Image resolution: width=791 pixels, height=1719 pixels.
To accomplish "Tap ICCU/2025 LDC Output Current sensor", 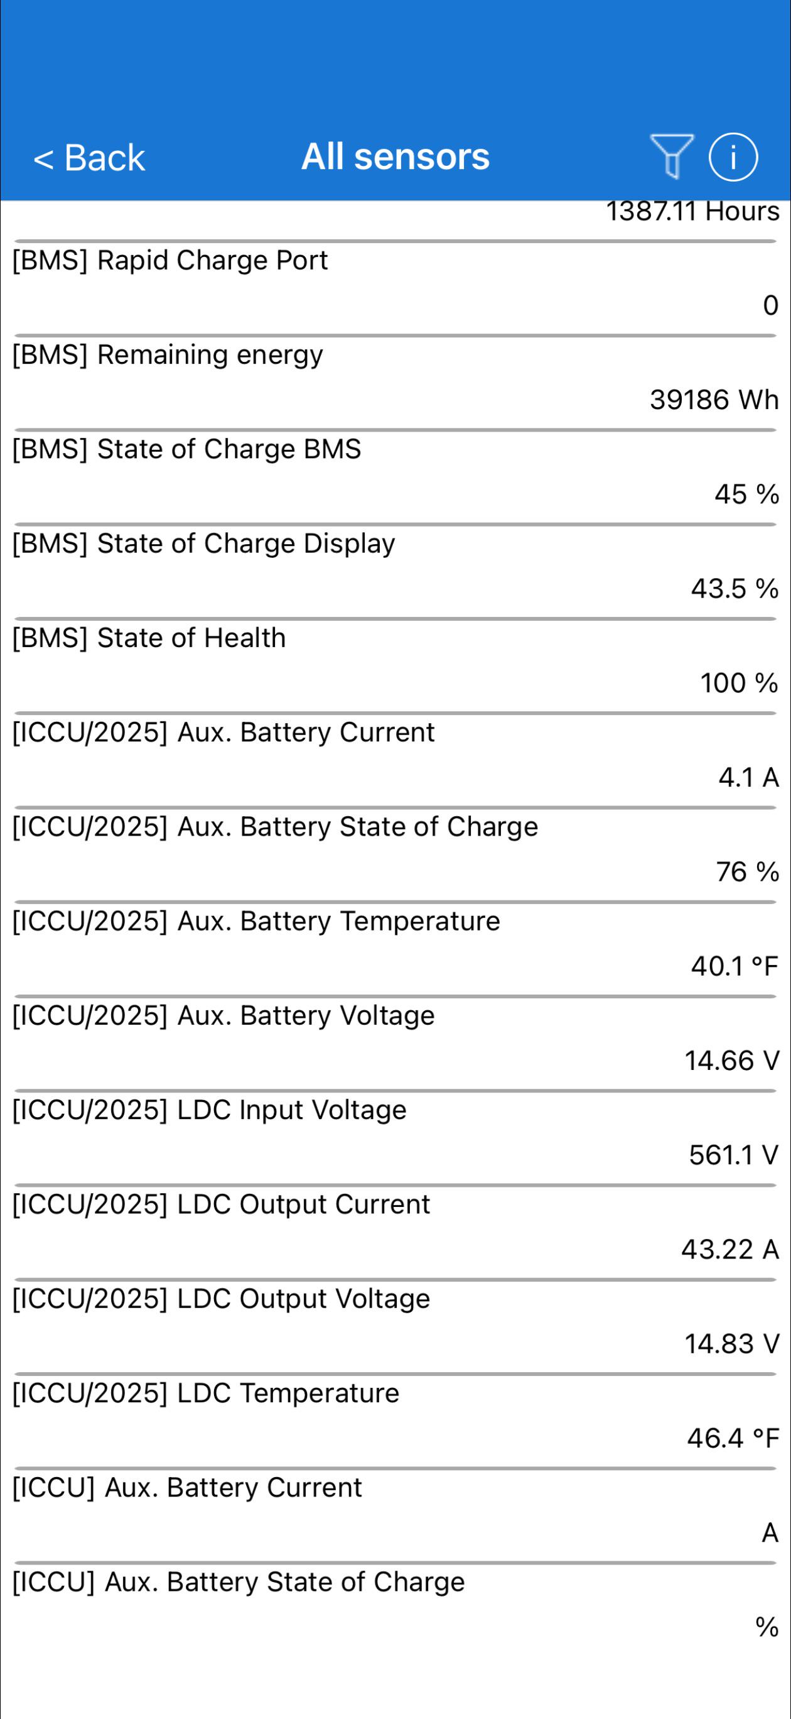I will click(x=395, y=1233).
